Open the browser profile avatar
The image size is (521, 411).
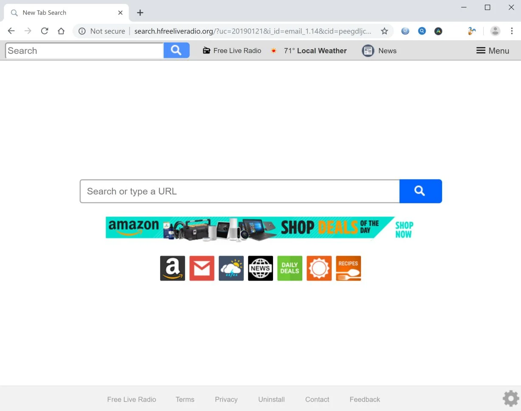495,31
